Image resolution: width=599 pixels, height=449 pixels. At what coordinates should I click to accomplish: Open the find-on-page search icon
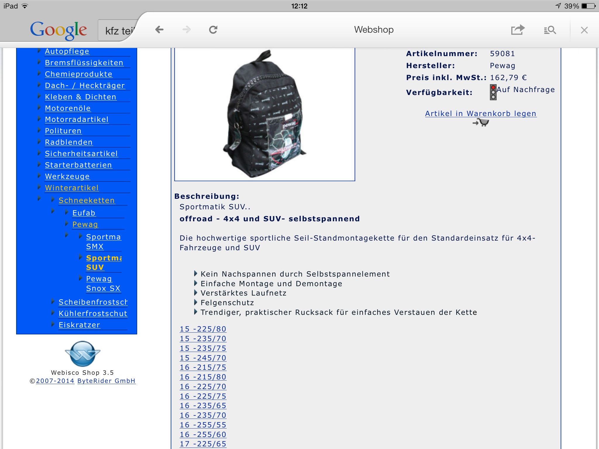pyautogui.click(x=550, y=30)
